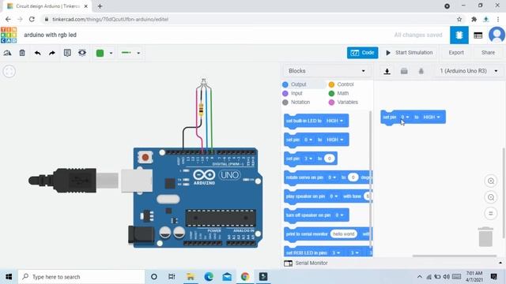Open the user profile avatar
506x284 pixels.
tap(497, 35)
